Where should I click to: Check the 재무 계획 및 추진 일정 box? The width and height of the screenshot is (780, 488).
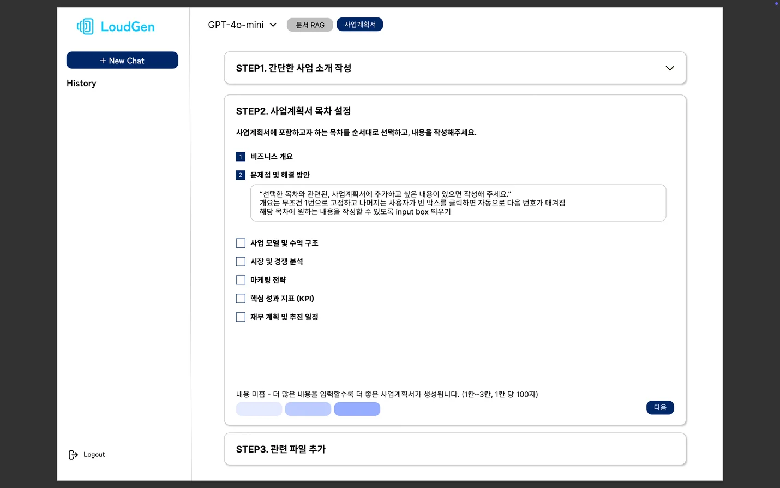(241, 317)
